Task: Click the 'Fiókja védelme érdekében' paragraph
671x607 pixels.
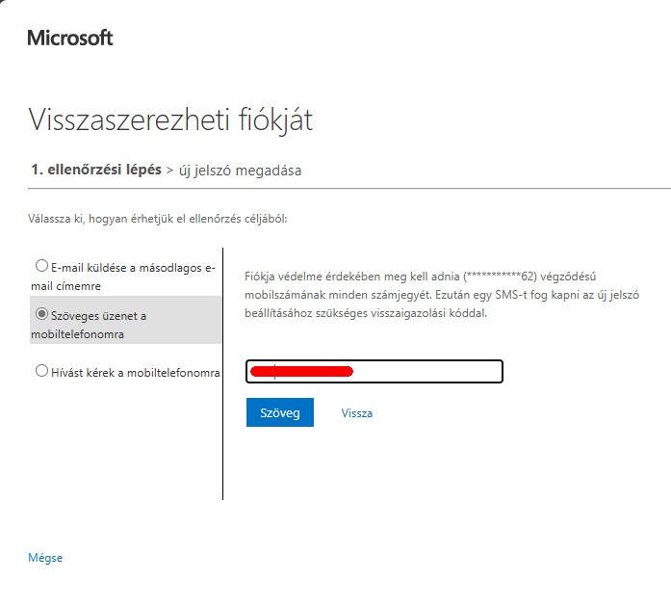Action: pos(442,295)
